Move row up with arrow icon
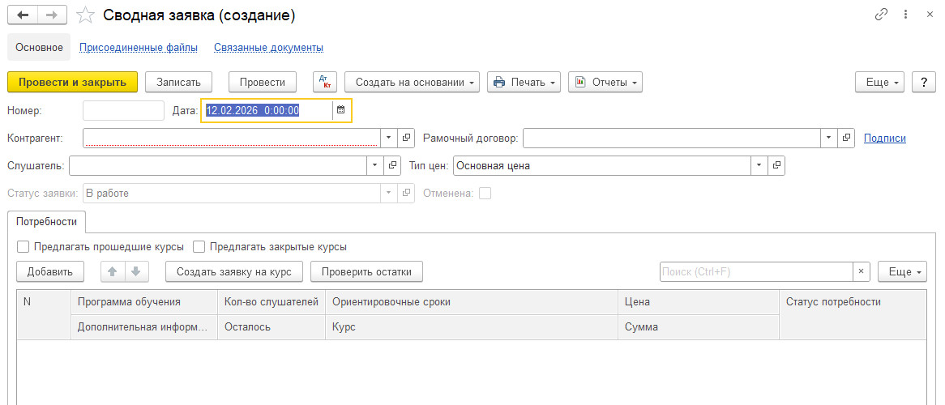The image size is (945, 405). coord(113,271)
